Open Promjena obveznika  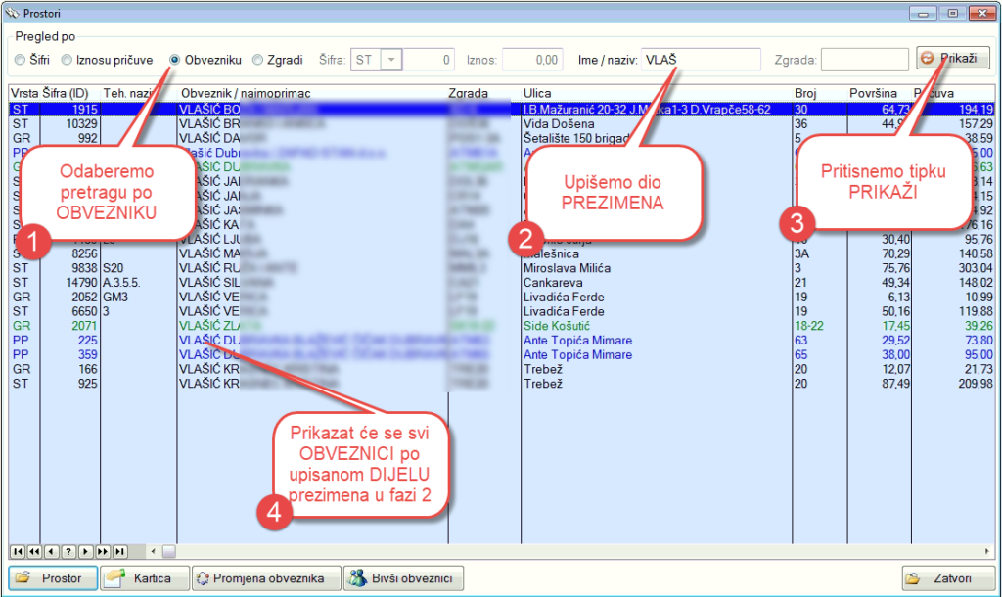[265, 578]
